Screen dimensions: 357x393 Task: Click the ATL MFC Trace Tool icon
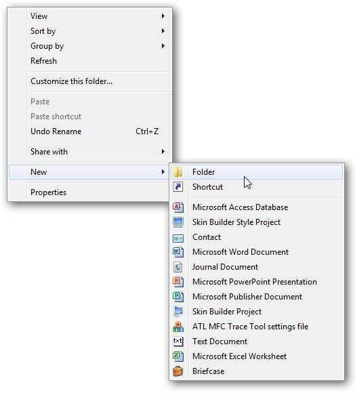tap(178, 327)
